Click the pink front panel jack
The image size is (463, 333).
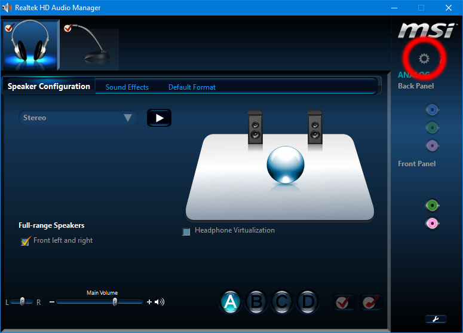[433, 224]
